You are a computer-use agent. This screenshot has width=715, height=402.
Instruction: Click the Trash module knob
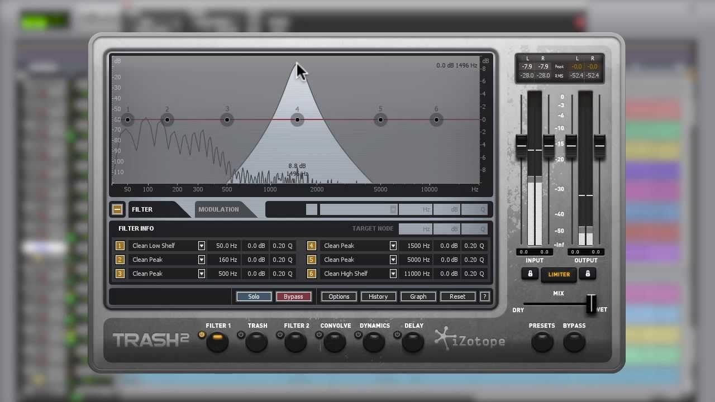tap(256, 342)
